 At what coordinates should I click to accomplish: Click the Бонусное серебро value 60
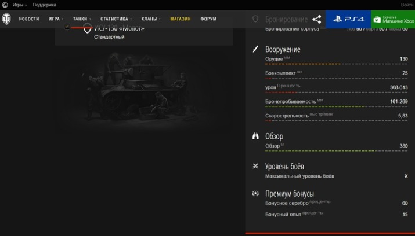(x=405, y=203)
